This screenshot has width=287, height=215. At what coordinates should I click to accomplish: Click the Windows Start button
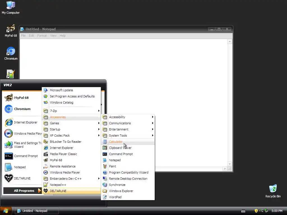click(6, 211)
